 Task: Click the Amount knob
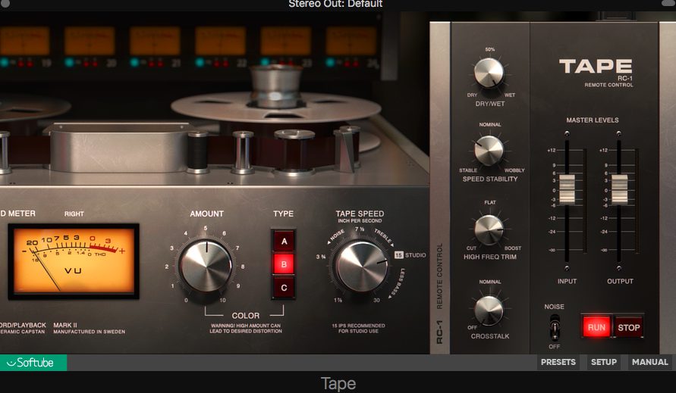coord(206,266)
